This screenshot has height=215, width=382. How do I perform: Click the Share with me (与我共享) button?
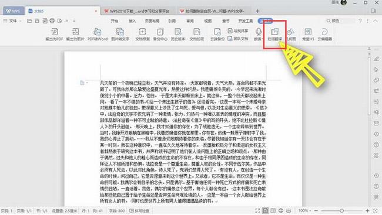(x=238, y=31)
